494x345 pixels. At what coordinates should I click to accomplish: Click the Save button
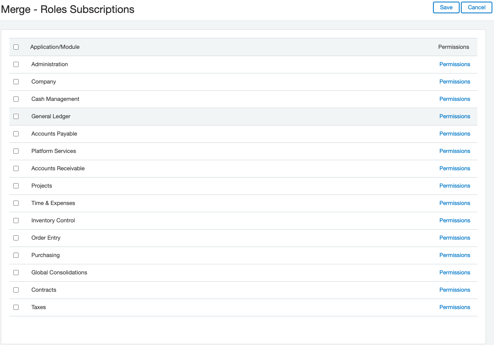tap(446, 8)
